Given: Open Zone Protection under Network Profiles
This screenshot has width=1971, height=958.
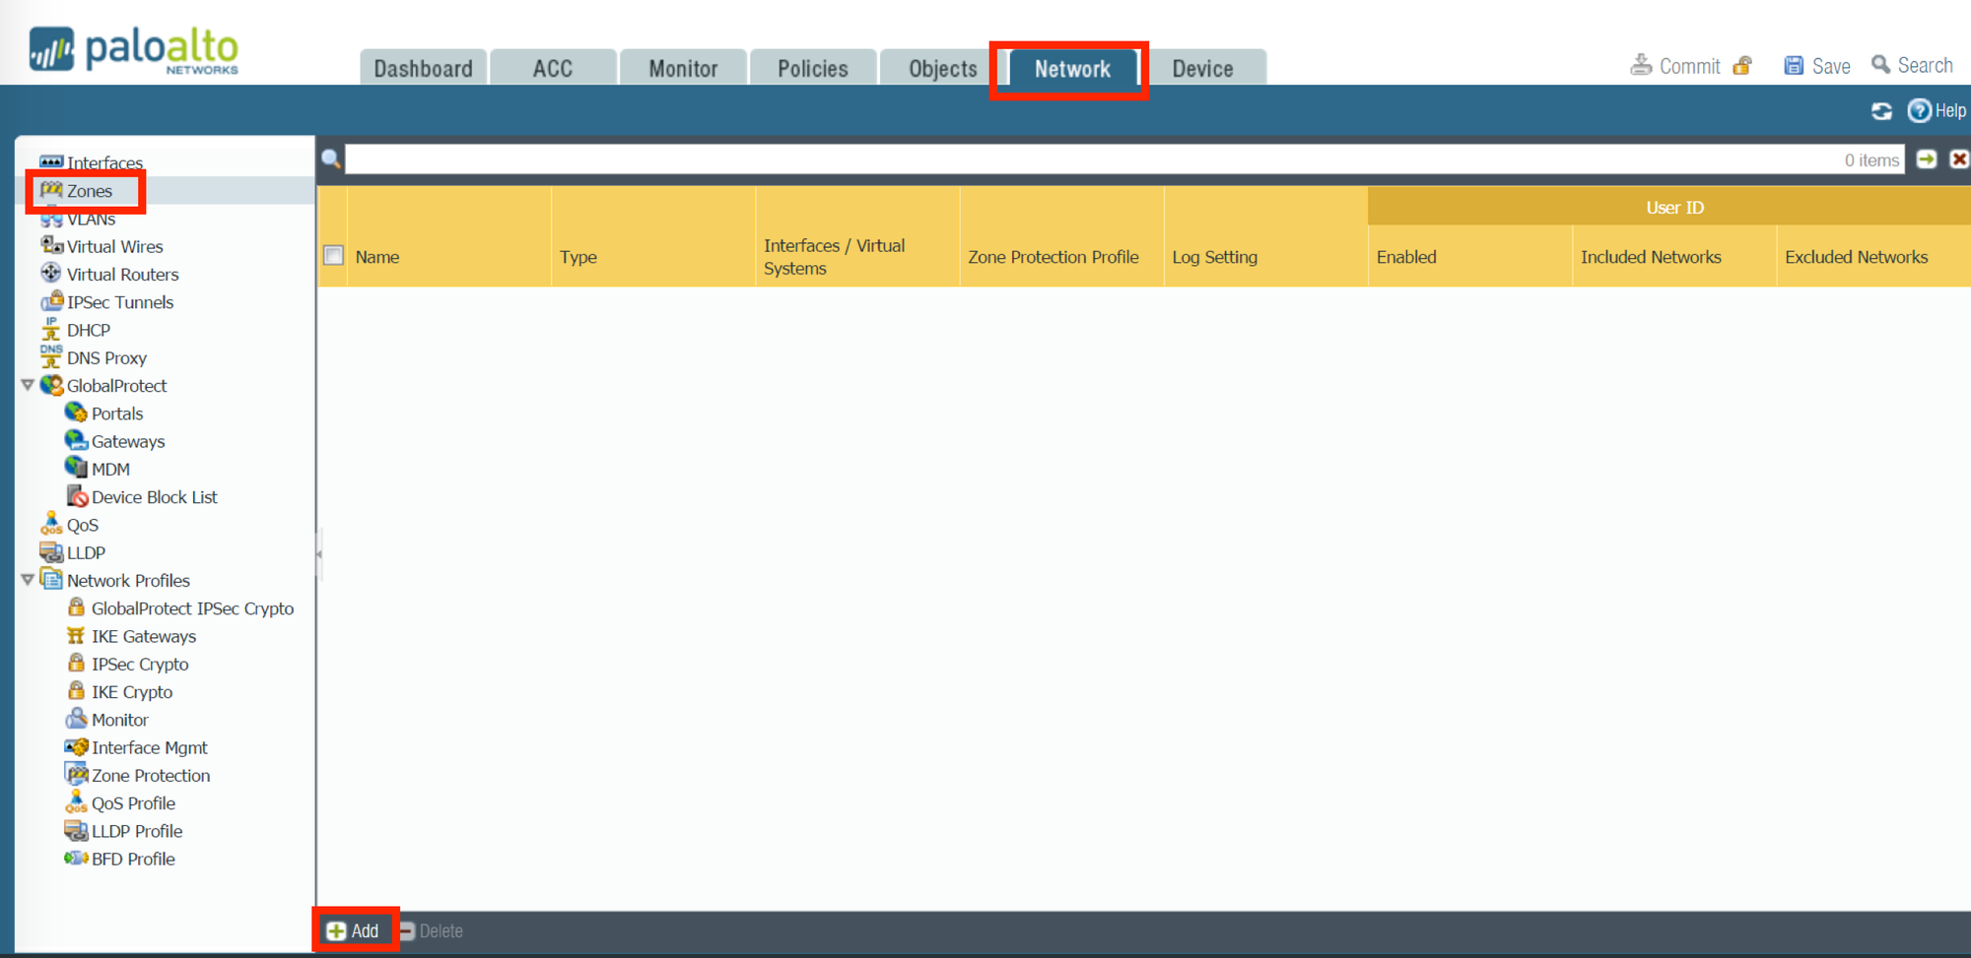Looking at the screenshot, I should coord(150,776).
